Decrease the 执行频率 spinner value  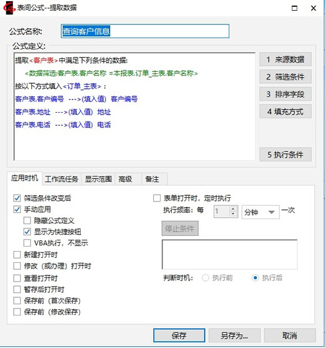pos(232,214)
